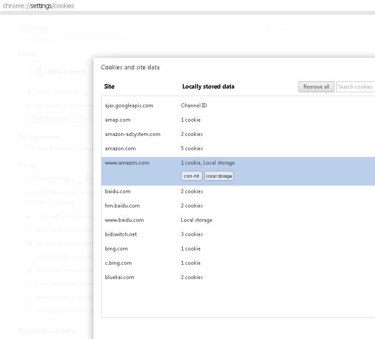This screenshot has width=375, height=339.
Task: Click the chrome://settings/cookies address bar
Action: [x=188, y=6]
